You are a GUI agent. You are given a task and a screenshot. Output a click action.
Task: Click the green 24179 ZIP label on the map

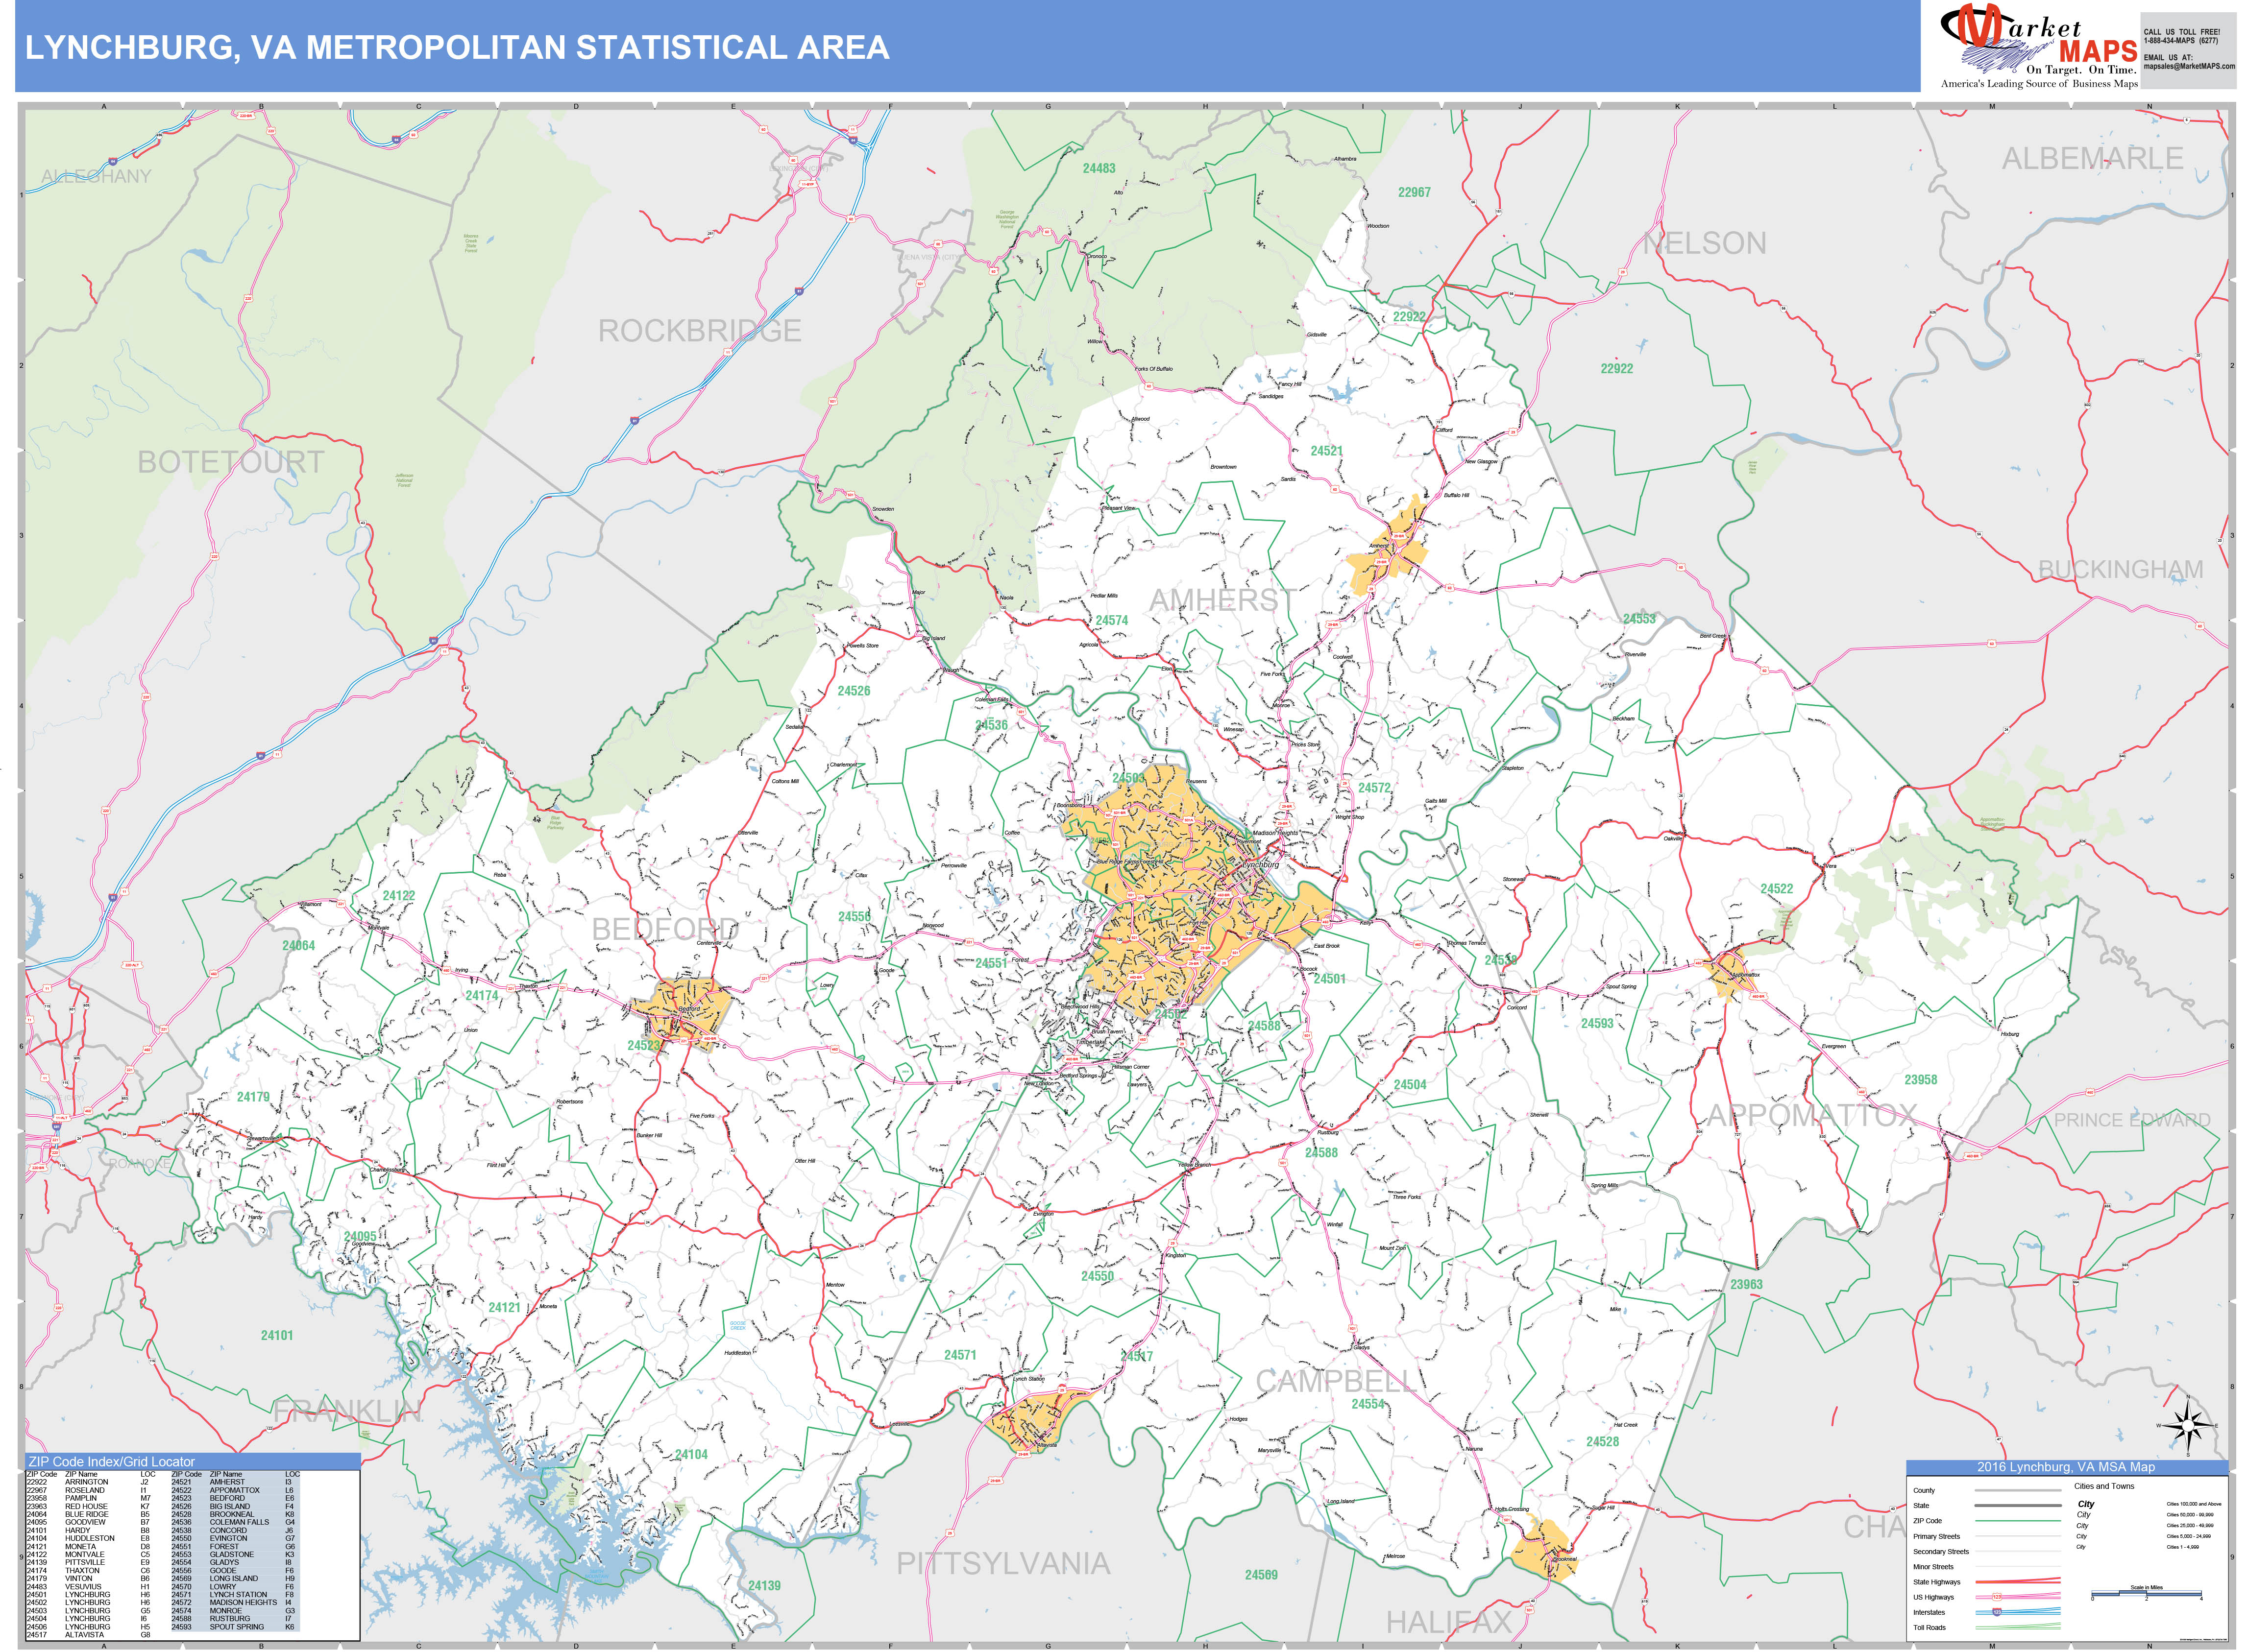pos(252,1097)
